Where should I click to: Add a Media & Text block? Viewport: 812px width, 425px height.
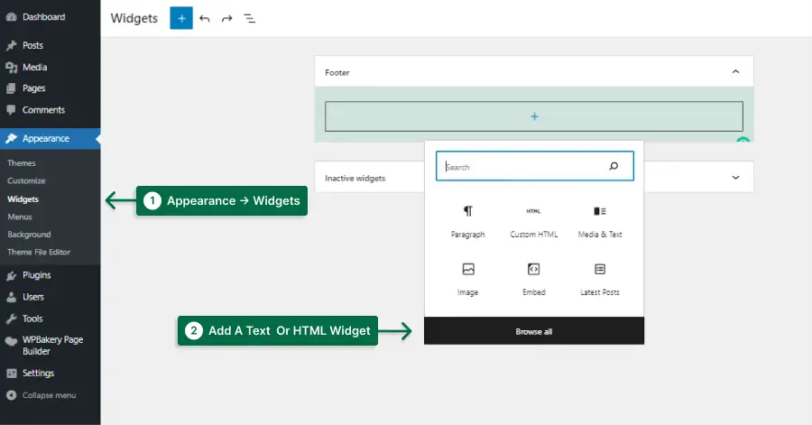[x=600, y=222]
